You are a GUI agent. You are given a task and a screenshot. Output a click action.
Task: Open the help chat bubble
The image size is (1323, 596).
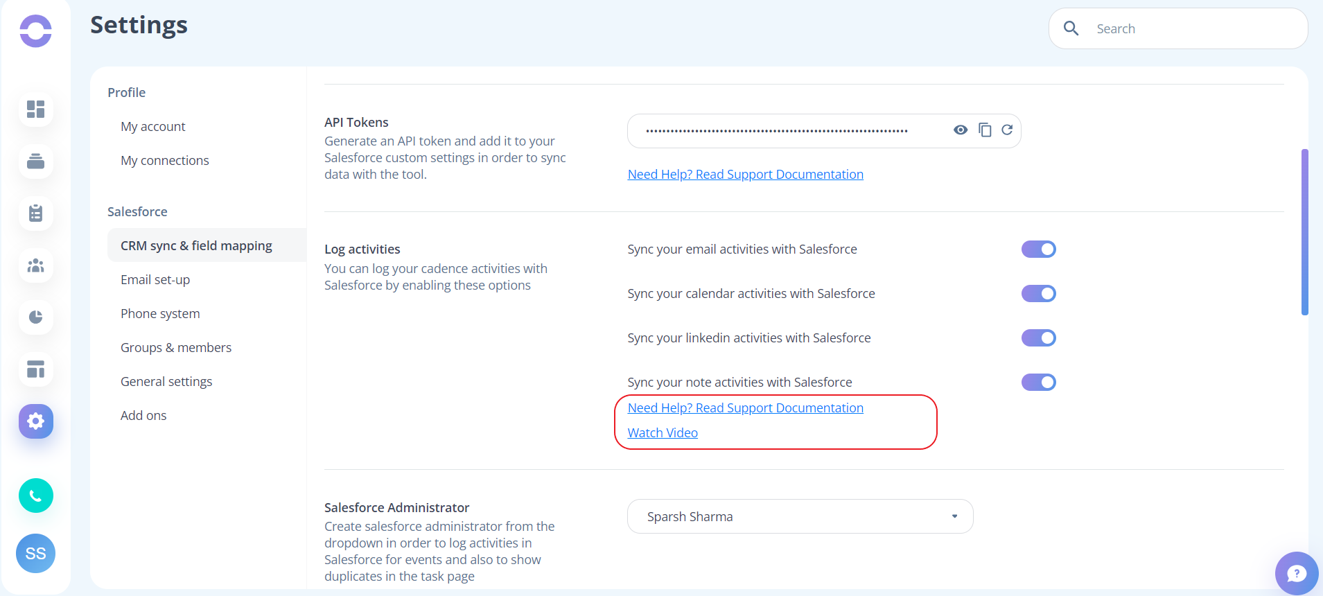(x=1296, y=573)
